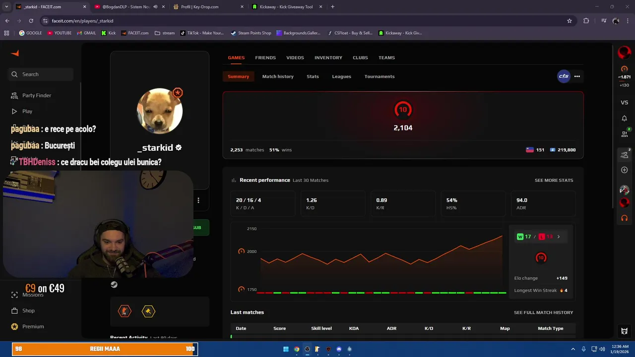Open the notifications bell in right rail
The height and width of the screenshot is (357, 635).
pos(624,119)
